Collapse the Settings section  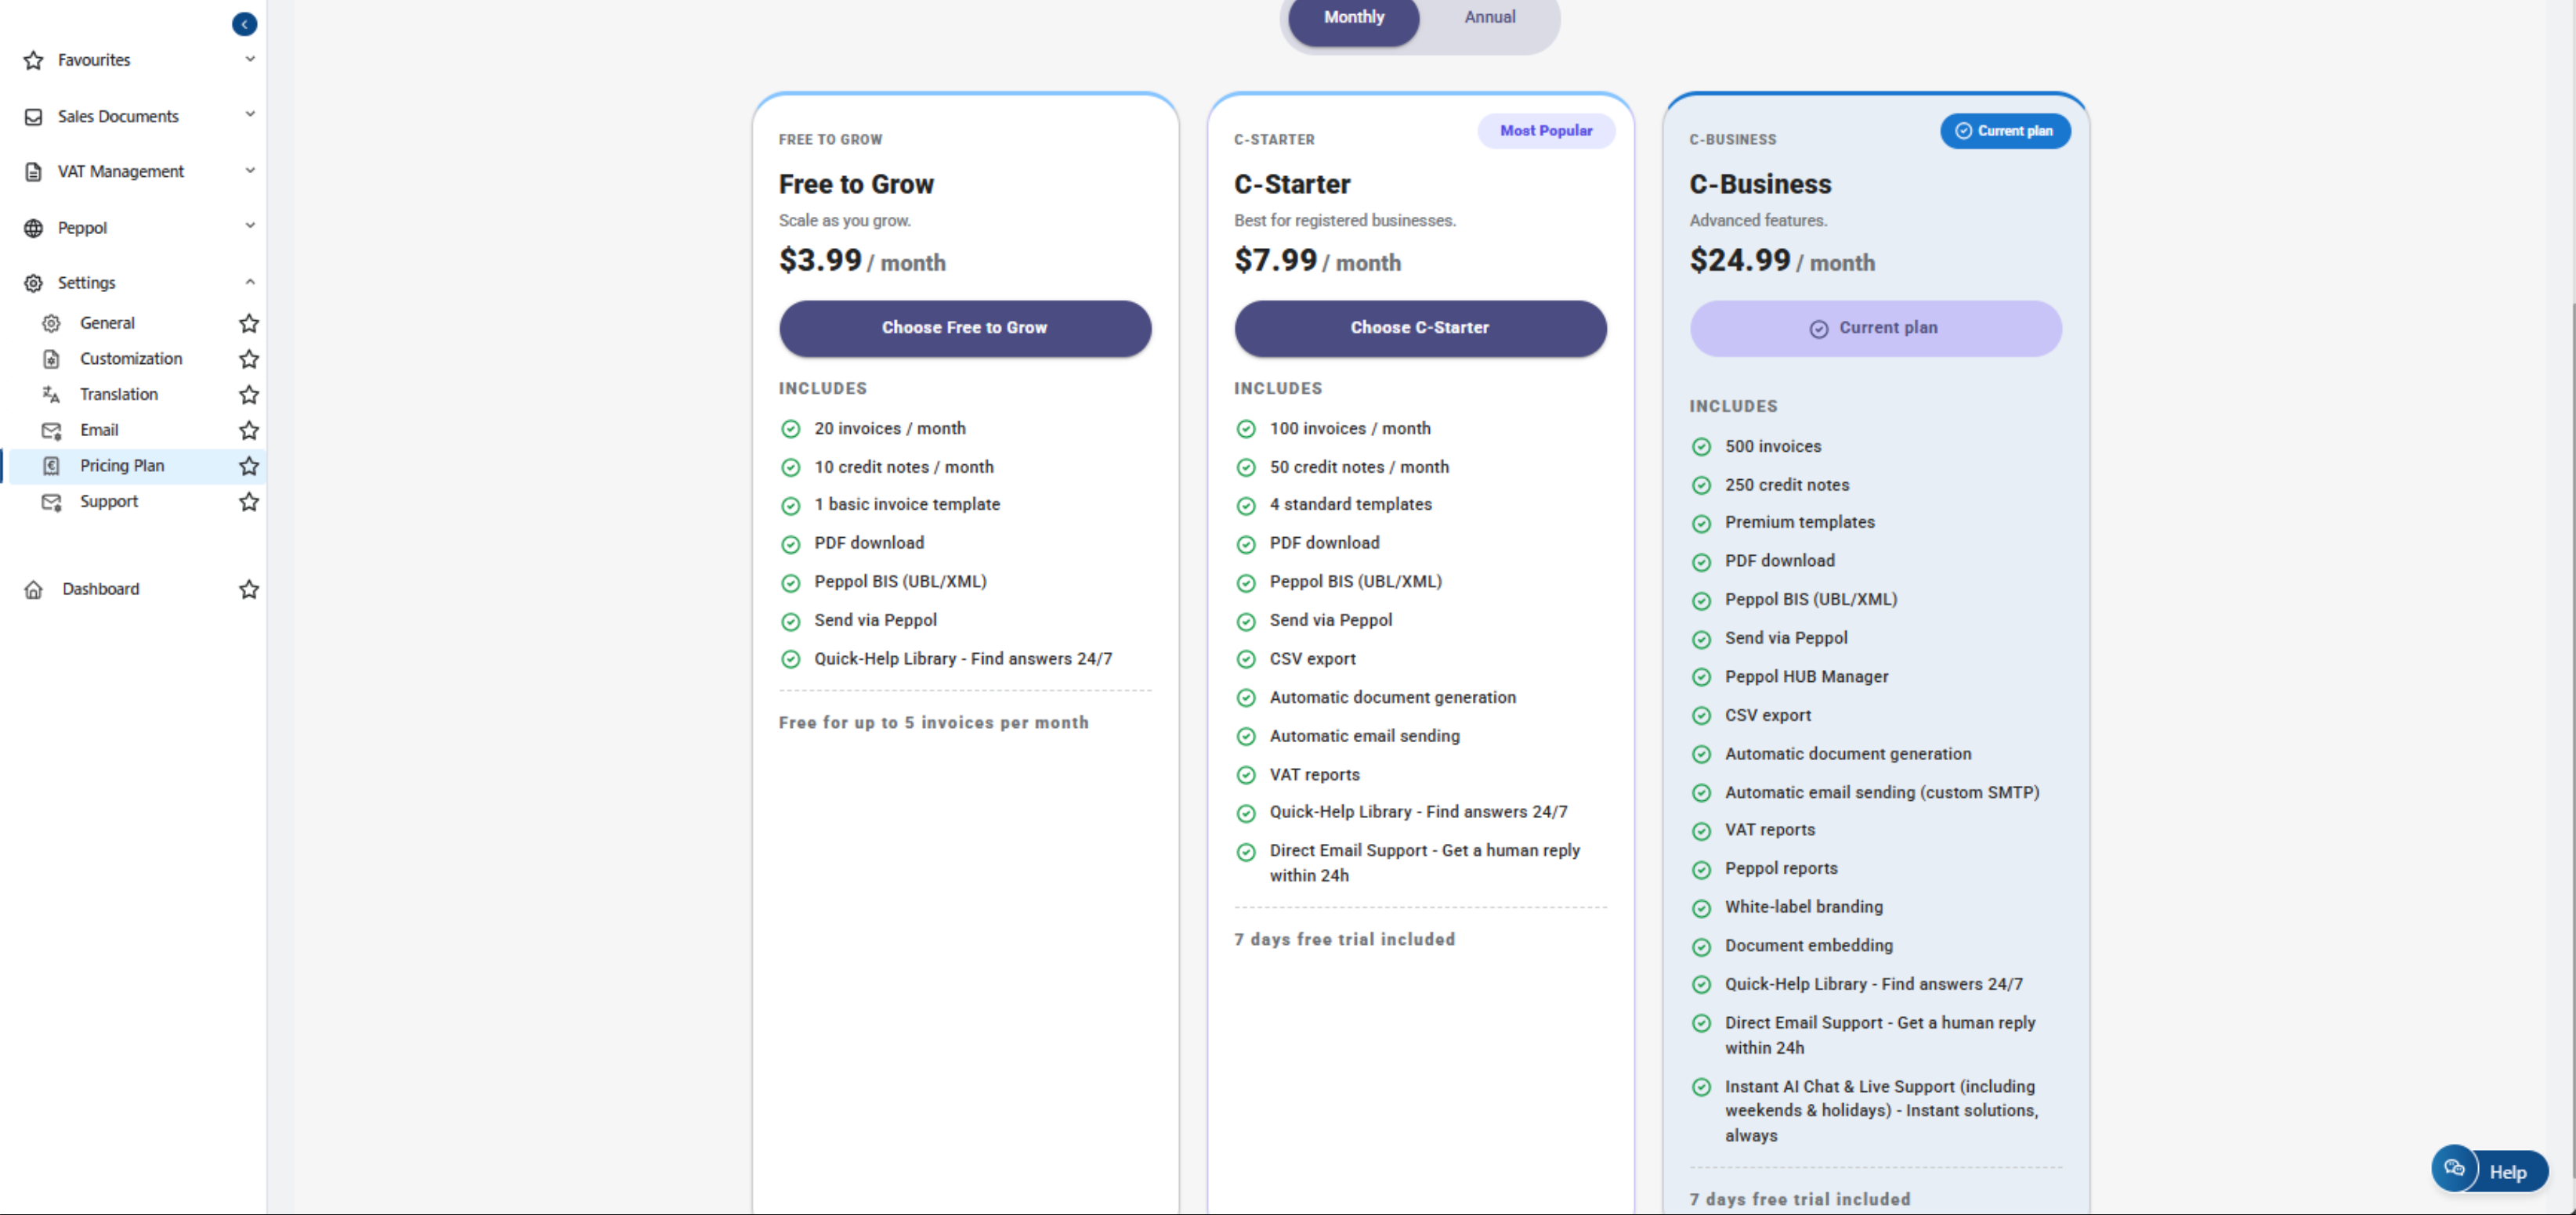click(250, 283)
